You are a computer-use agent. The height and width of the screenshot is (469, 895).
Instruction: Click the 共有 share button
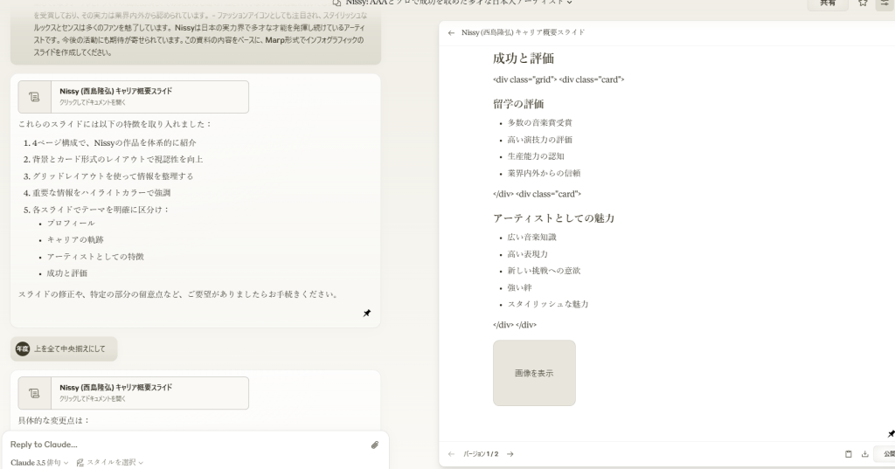827,3
